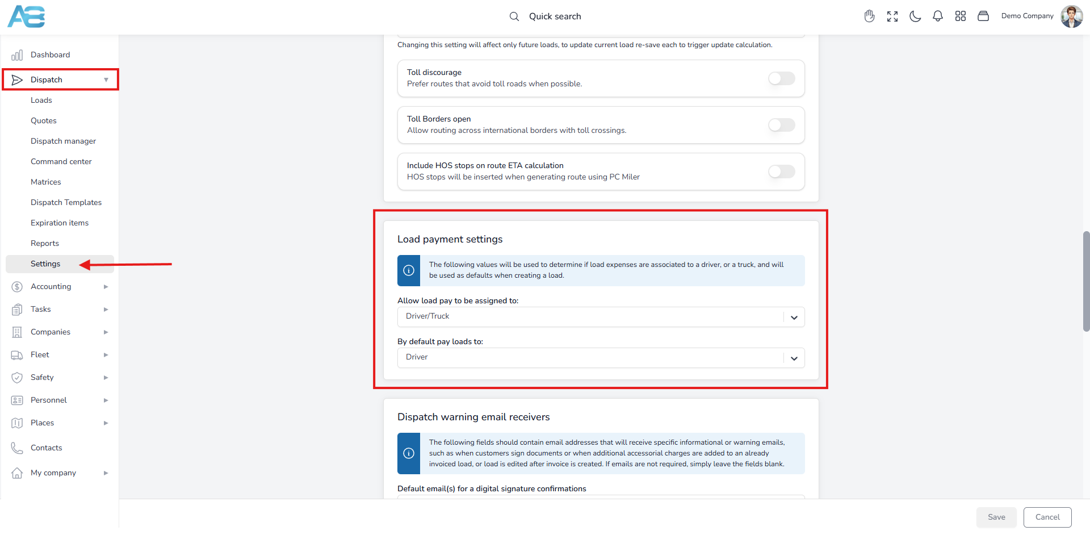Image resolution: width=1090 pixels, height=535 pixels.
Task: Click 'Dispatch warning email receivers' heading
Action: pyautogui.click(x=473, y=417)
